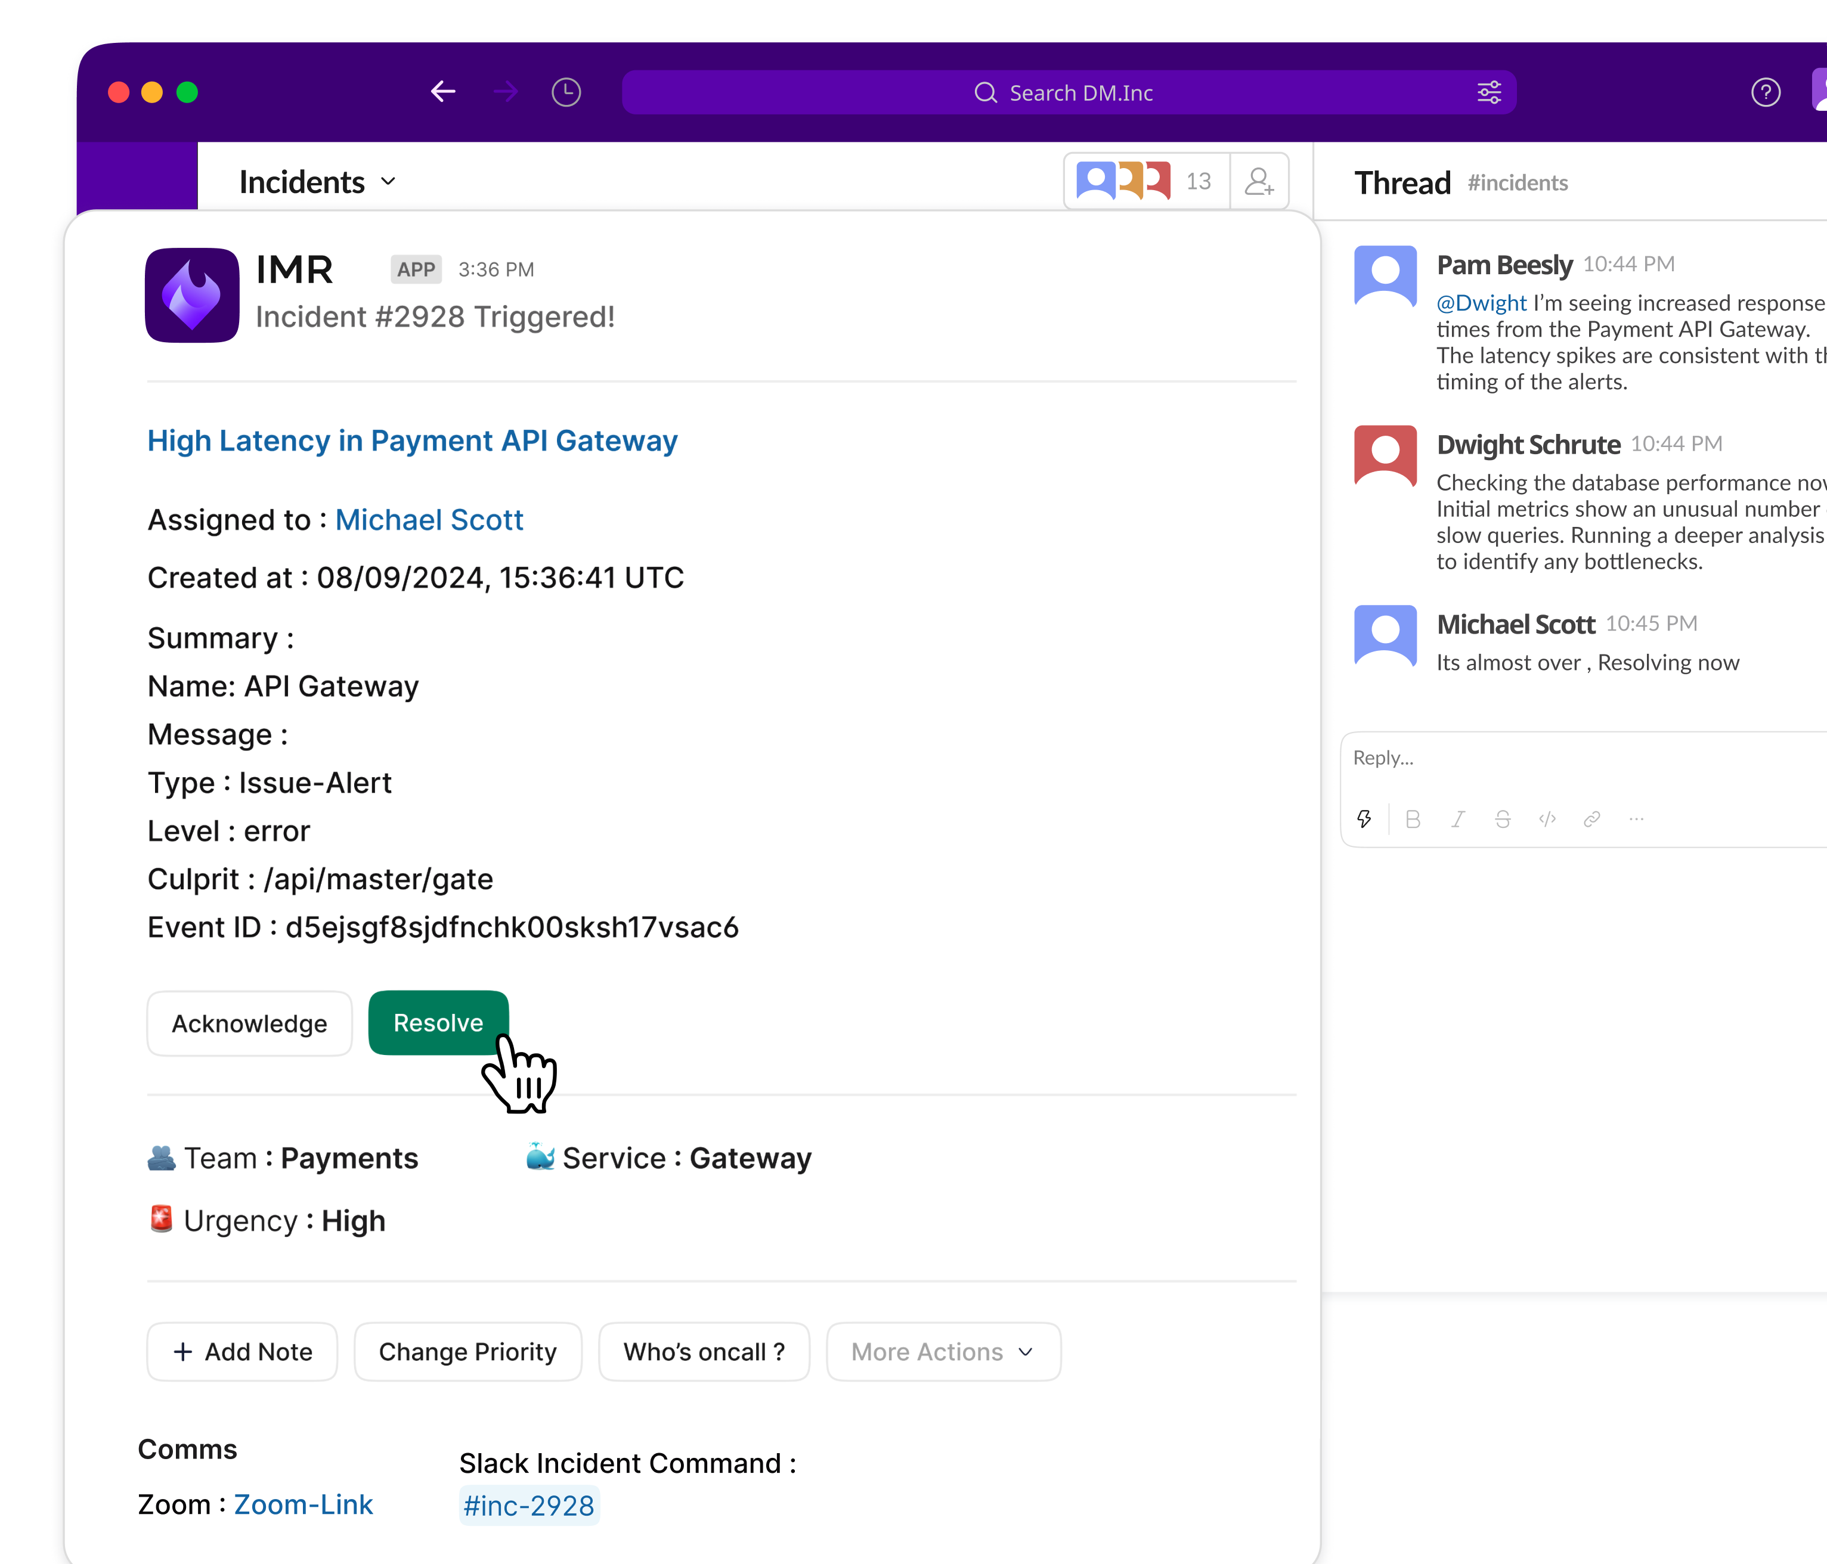Click the help question mark icon
The height and width of the screenshot is (1564, 1827).
pos(1765,92)
